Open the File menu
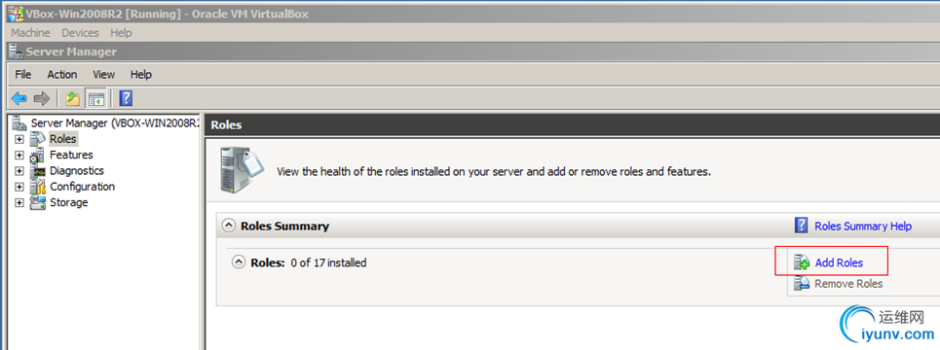 point(22,75)
